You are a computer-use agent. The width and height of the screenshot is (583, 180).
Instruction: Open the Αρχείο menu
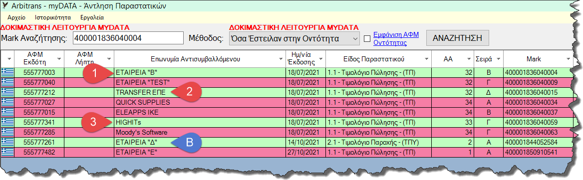coord(16,17)
